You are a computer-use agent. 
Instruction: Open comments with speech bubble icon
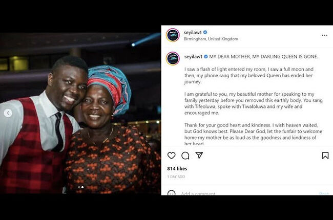(x=185, y=156)
